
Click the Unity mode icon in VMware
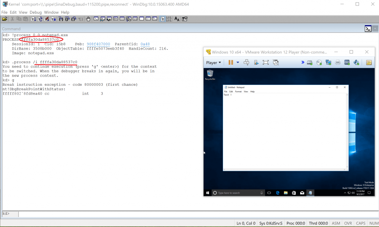tap(275, 62)
